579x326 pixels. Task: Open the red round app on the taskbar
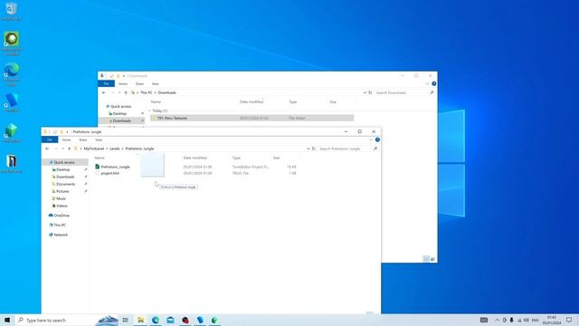[185, 320]
